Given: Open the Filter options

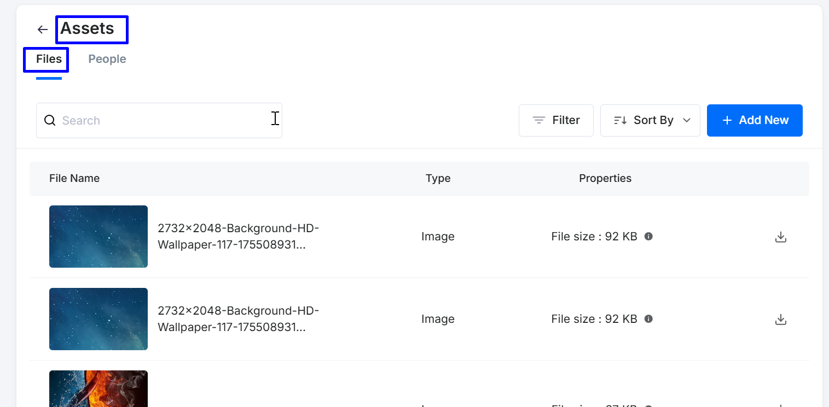Looking at the screenshot, I should tap(556, 120).
